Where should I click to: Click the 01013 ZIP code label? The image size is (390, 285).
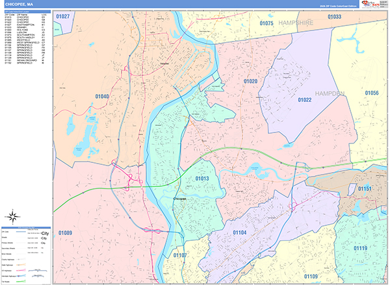pos(202,179)
